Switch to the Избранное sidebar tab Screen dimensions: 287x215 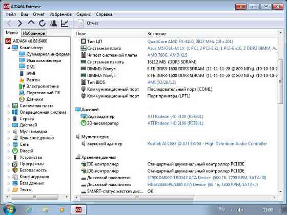pyautogui.click(x=34, y=33)
